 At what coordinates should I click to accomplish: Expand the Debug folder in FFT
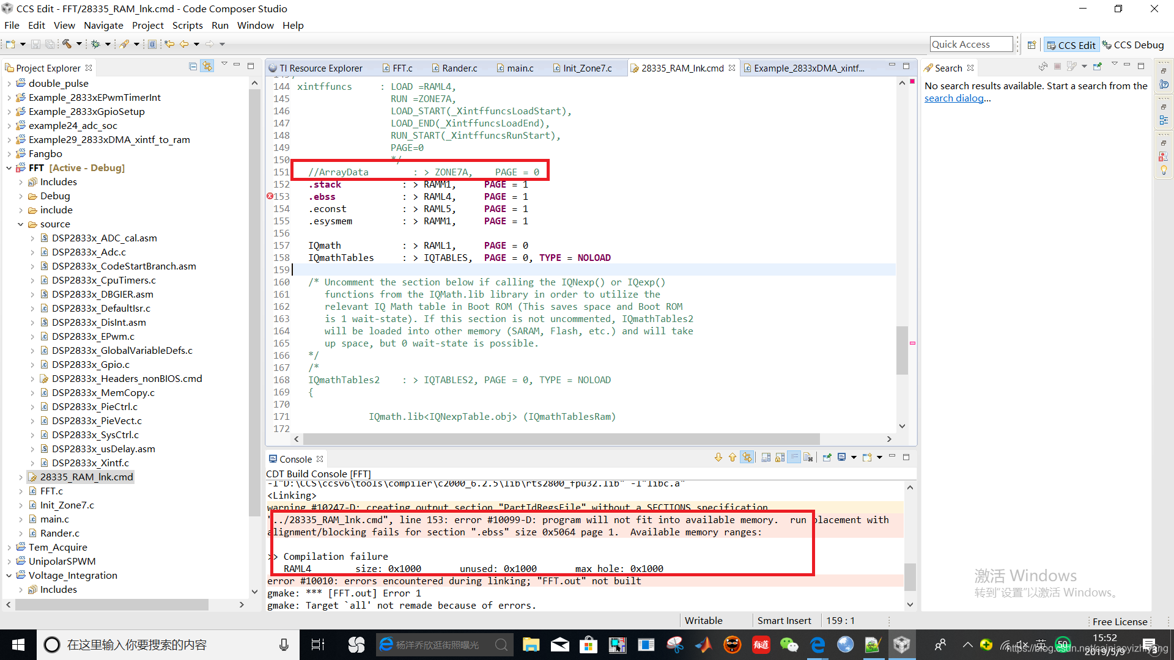tap(20, 196)
